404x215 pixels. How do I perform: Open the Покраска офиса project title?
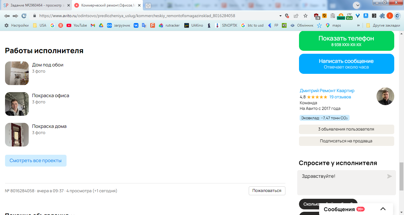(x=51, y=96)
